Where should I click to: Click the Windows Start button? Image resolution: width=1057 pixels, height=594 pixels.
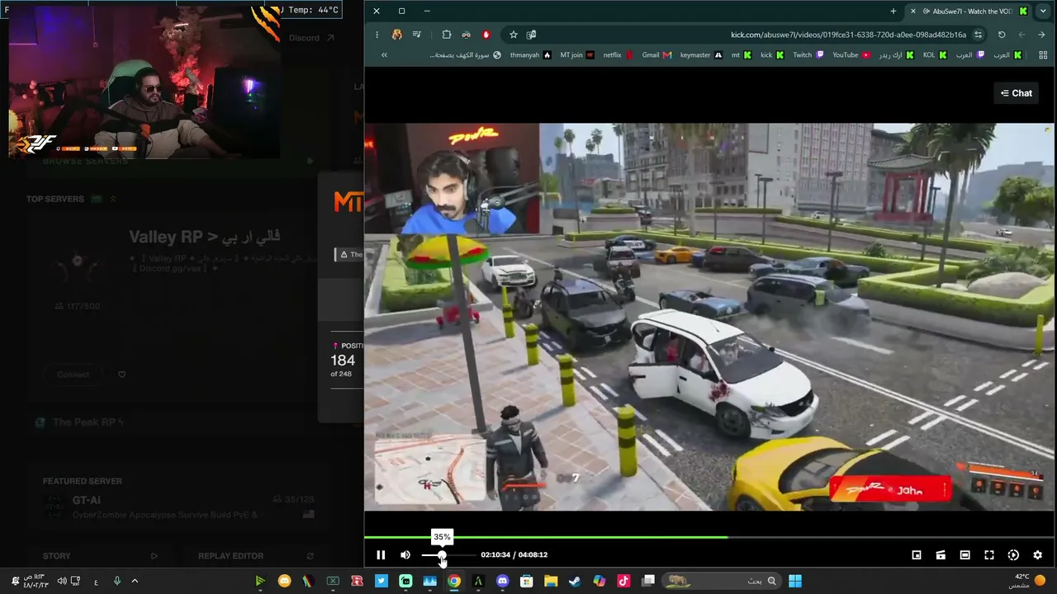[x=794, y=581]
